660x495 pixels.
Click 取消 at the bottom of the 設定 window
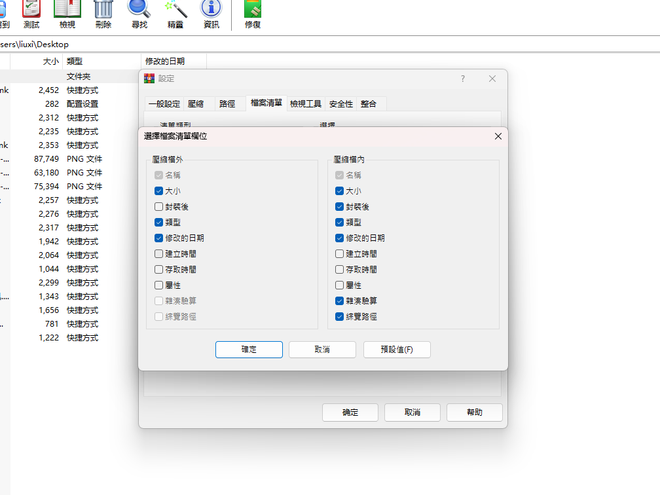click(x=412, y=412)
